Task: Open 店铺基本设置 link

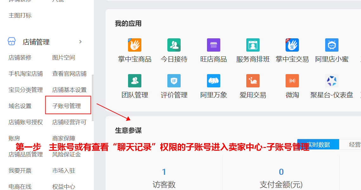Action: [69, 90]
